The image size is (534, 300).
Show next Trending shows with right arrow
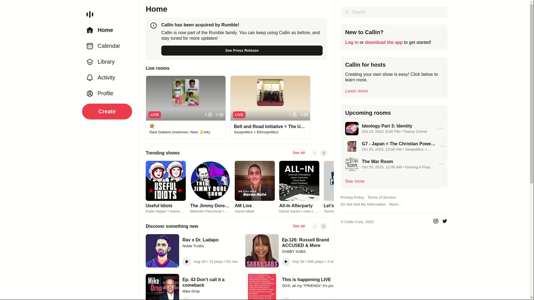tap(324, 153)
